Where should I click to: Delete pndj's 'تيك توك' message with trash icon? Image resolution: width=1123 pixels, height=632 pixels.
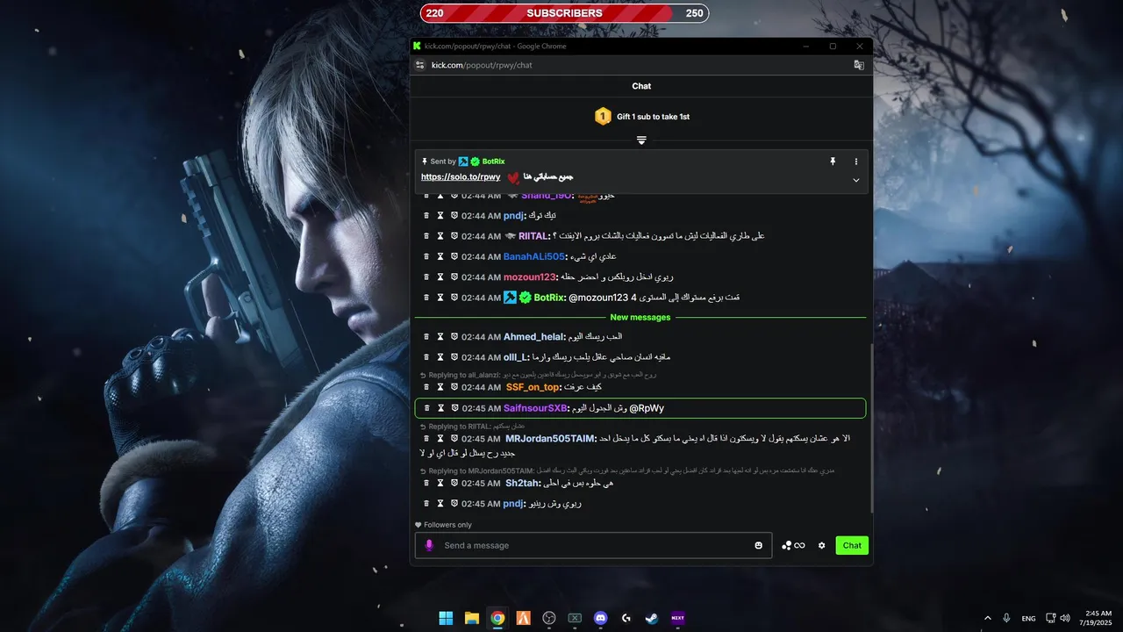(426, 216)
